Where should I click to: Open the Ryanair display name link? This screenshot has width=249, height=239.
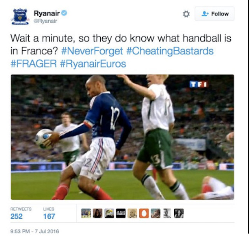point(47,13)
